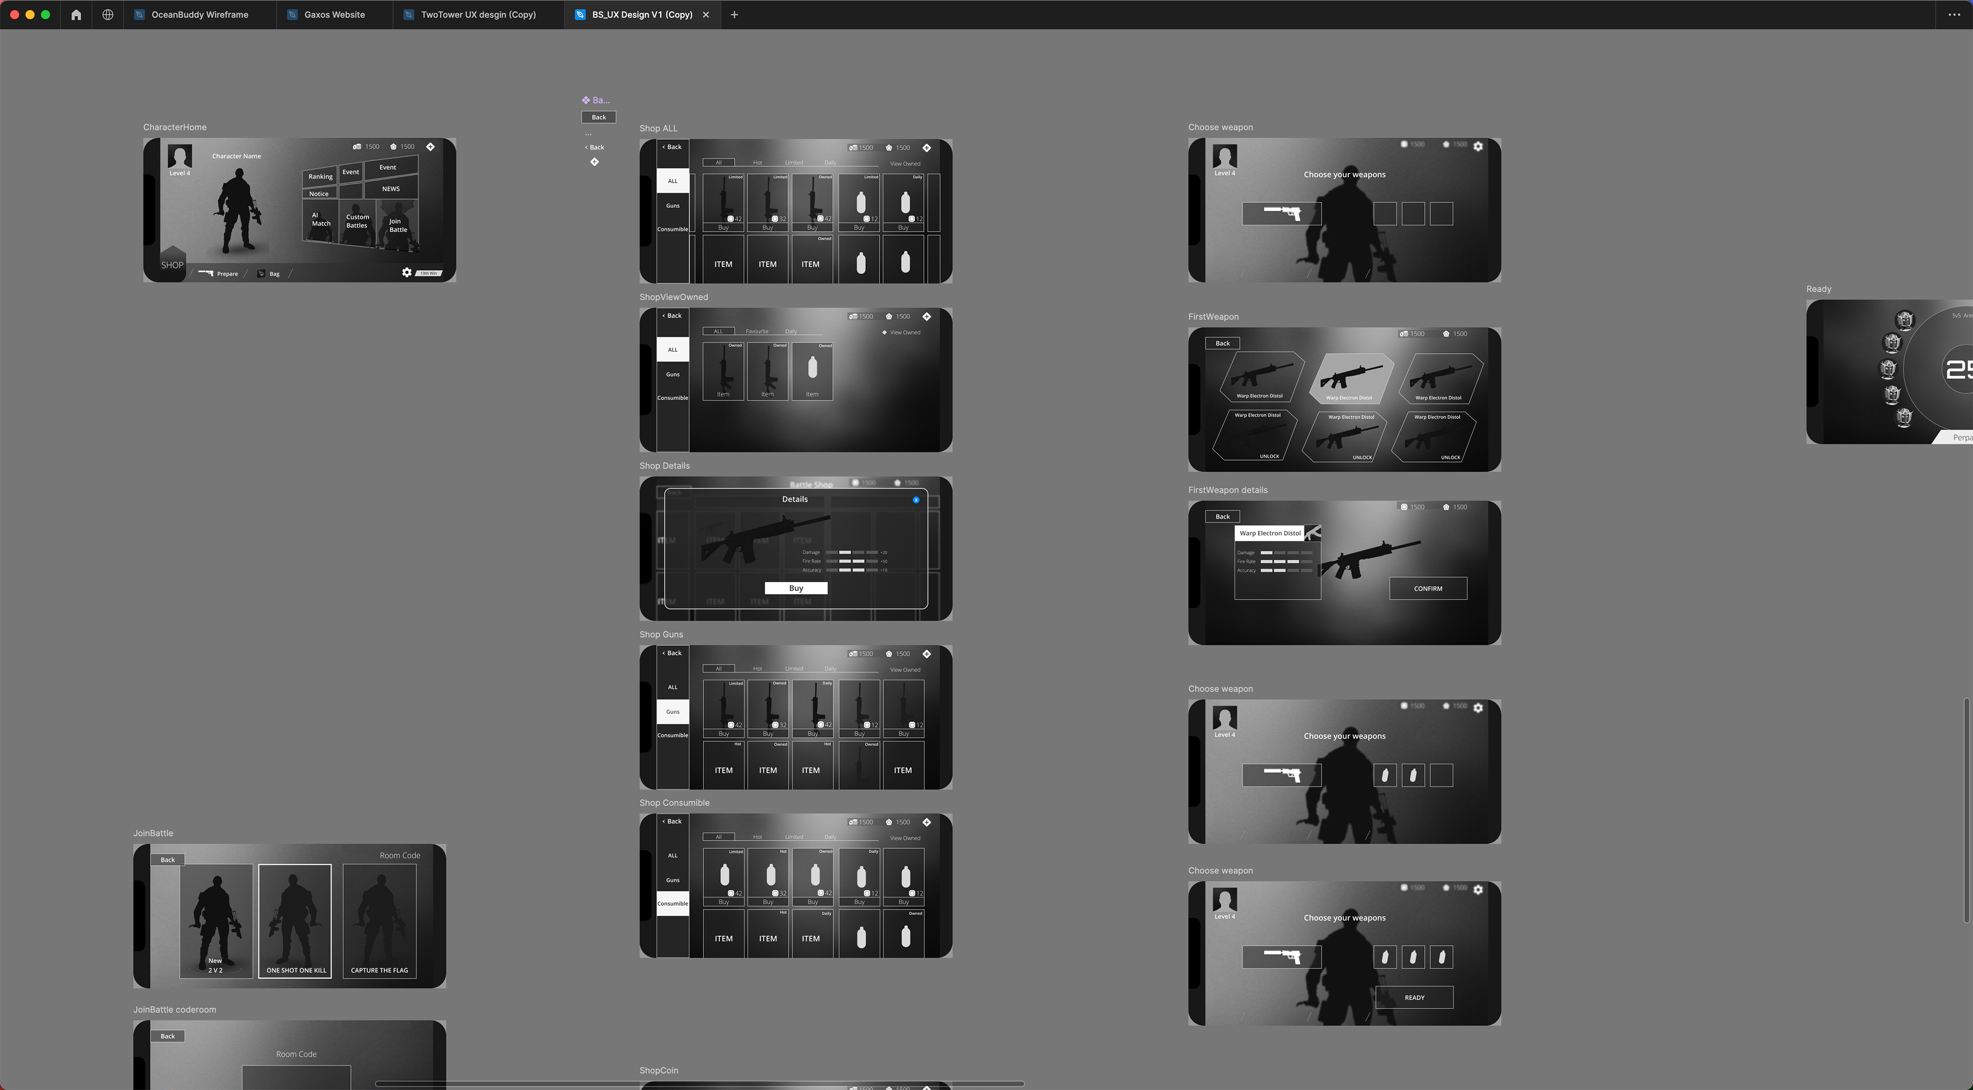Select the Favourite tab in ShopViewOwned frame
1973x1090 pixels.
tap(757, 332)
